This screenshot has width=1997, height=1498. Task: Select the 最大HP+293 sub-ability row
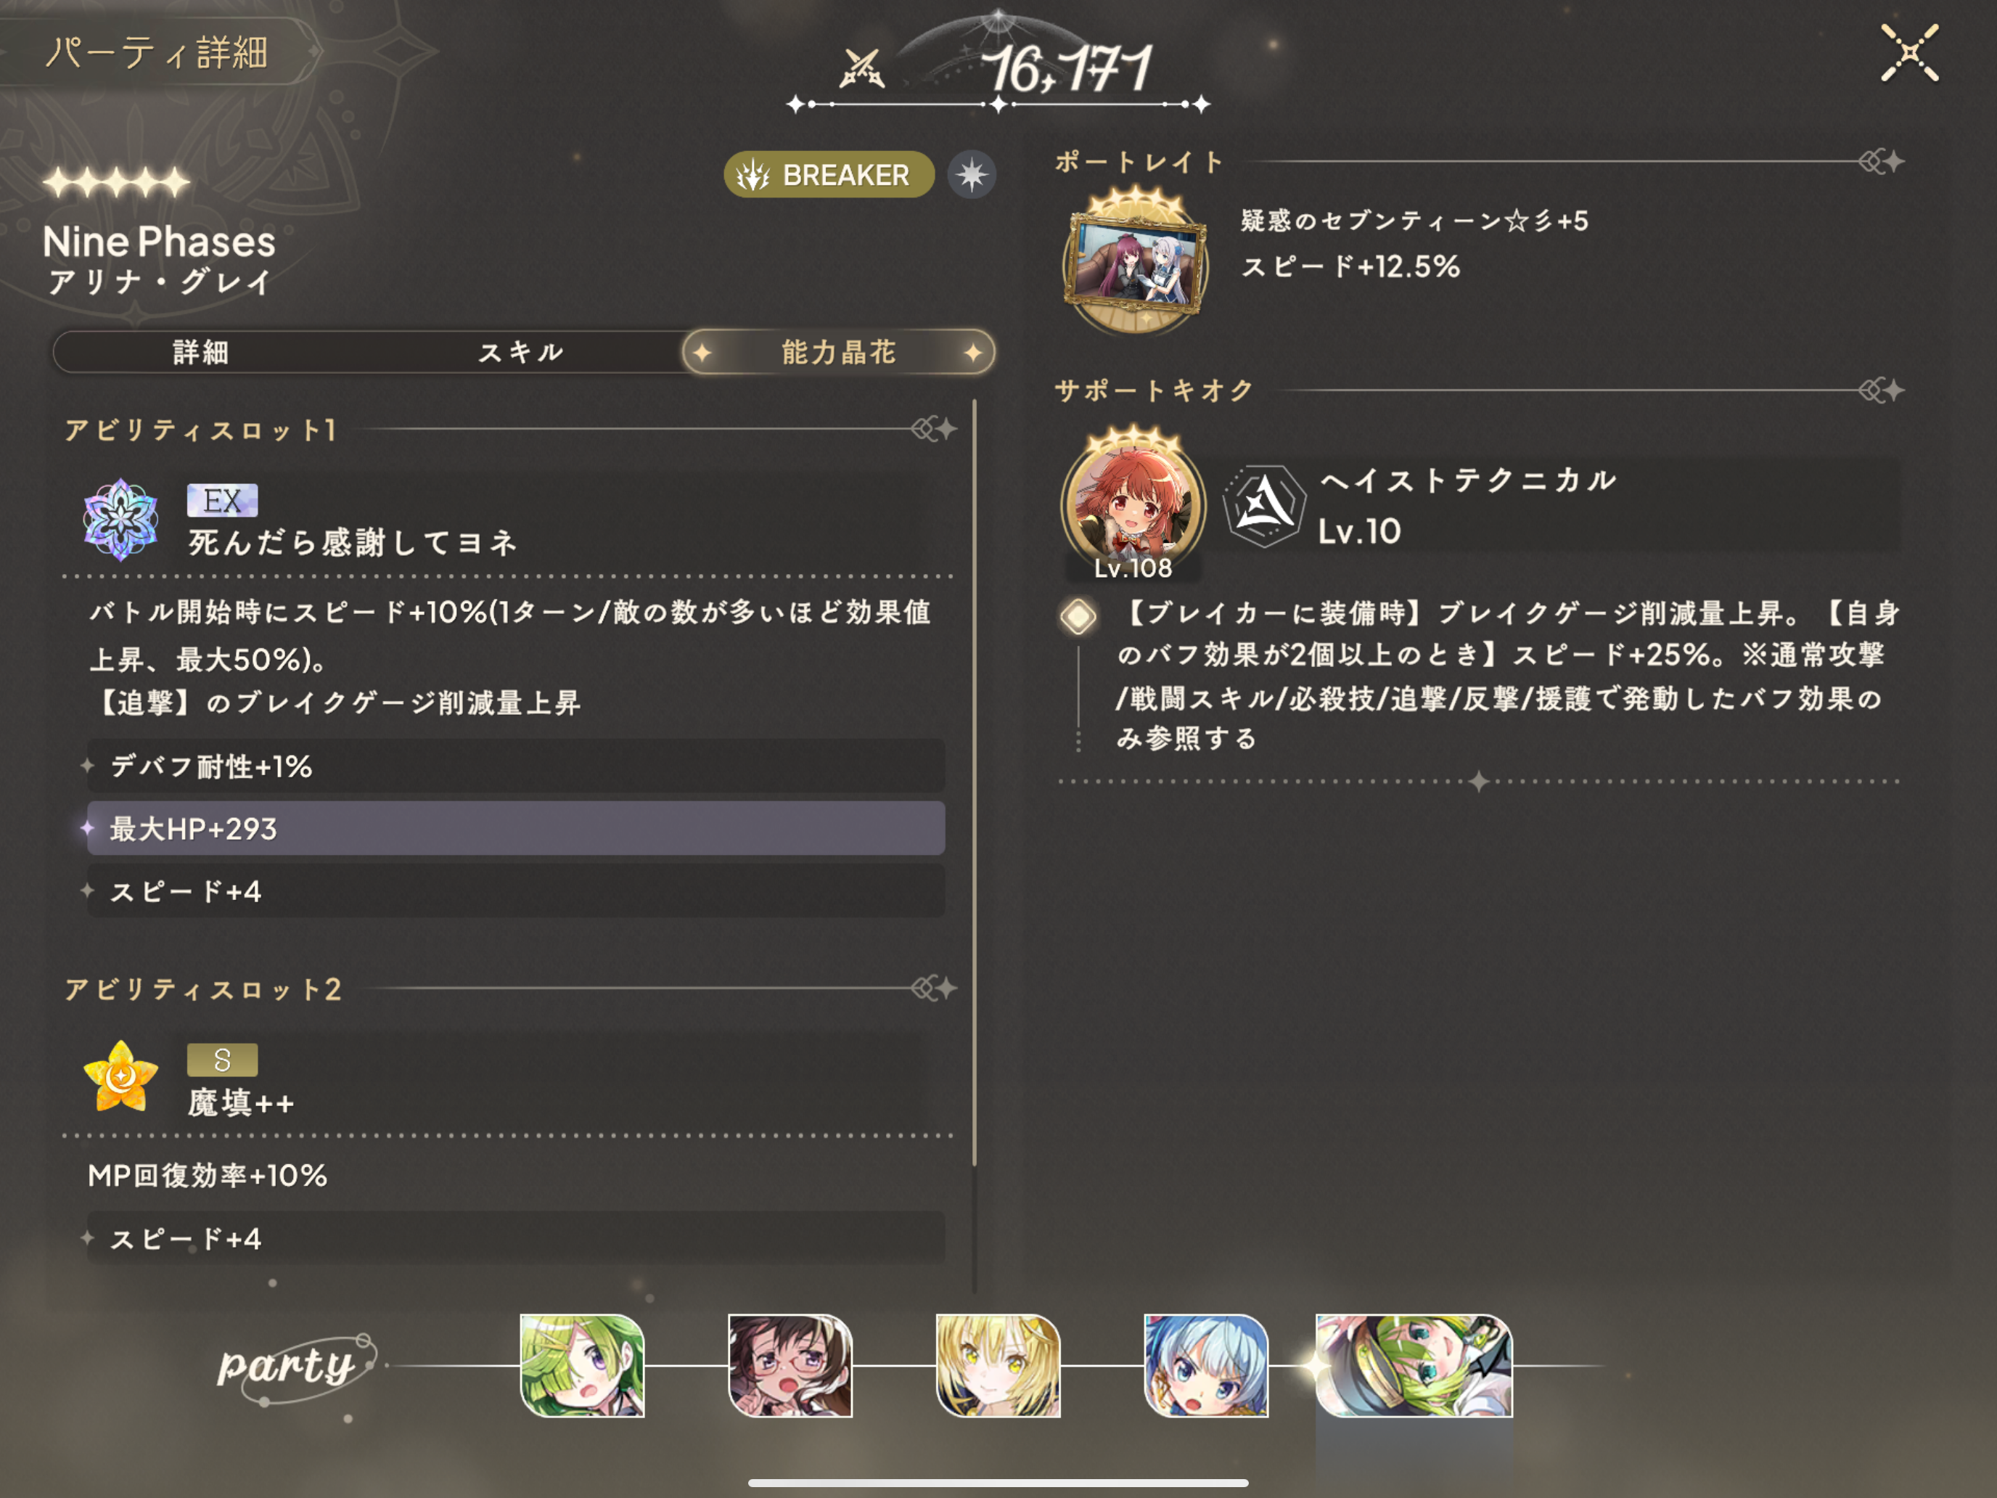(515, 828)
